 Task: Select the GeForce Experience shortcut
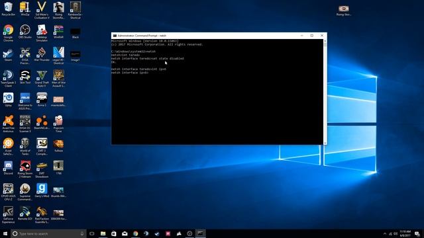[8, 214]
